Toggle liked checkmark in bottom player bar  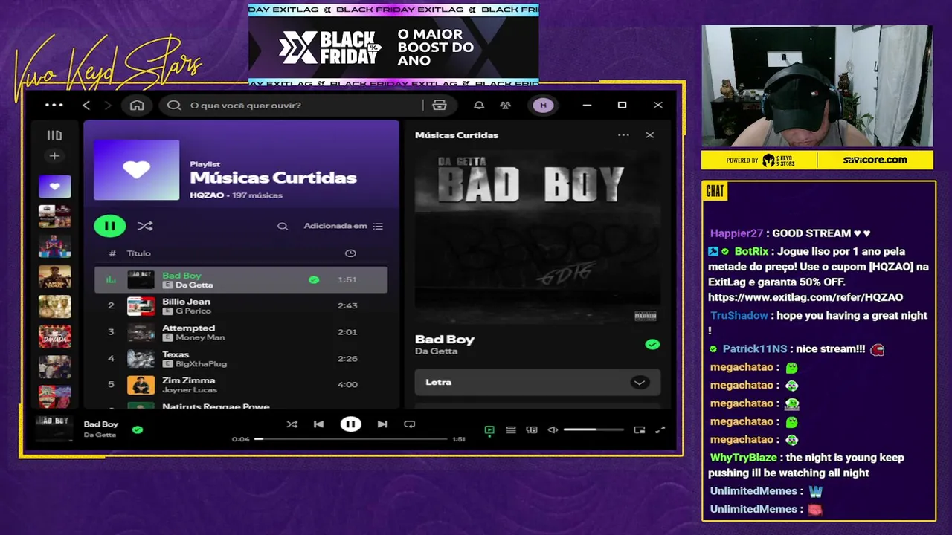[x=138, y=429]
